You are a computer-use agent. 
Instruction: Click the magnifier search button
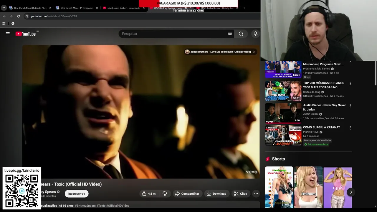point(241,34)
